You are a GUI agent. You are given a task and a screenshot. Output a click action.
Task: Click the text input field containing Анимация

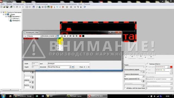click(x=69, y=63)
